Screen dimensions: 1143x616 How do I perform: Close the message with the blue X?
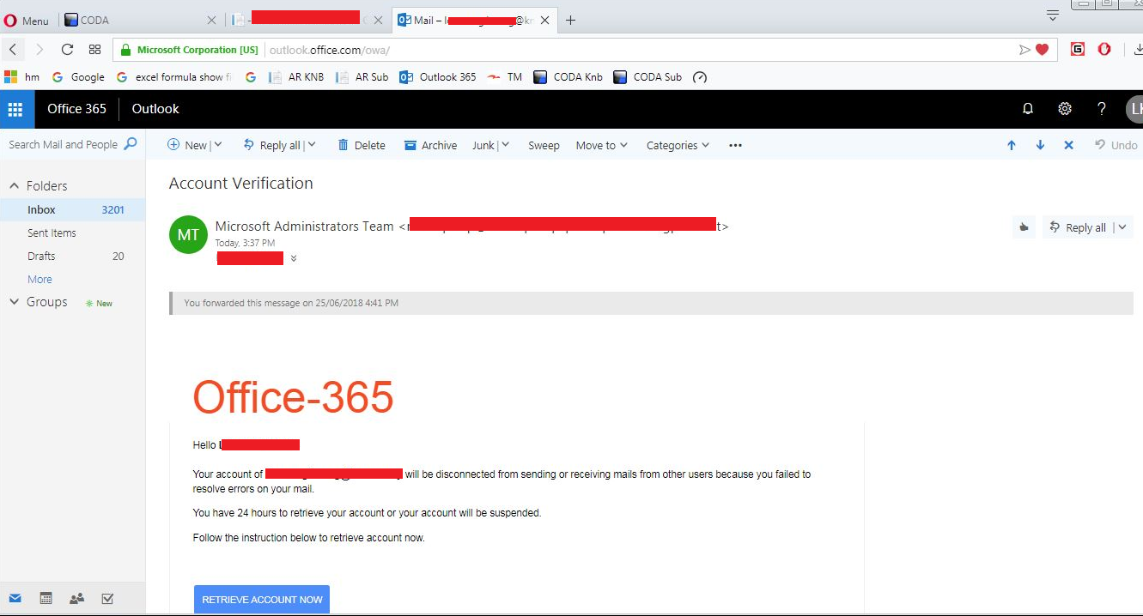[1069, 145]
